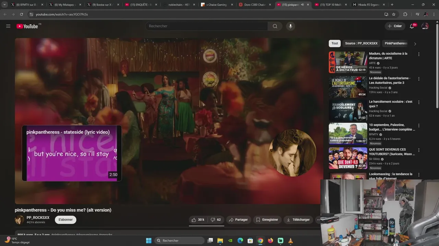
Task: Subscribe with the S'abonner button
Action: point(66,220)
